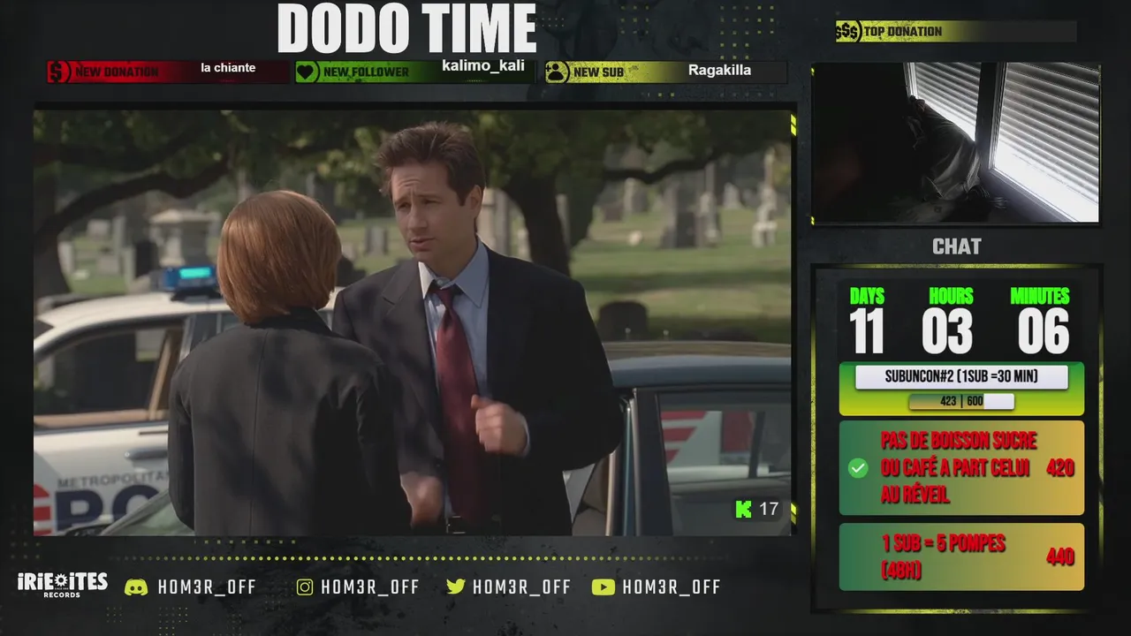This screenshot has width=1131, height=636.
Task: Click the PAS DE BOISSON SUCRE goal card
Action: pos(961,468)
